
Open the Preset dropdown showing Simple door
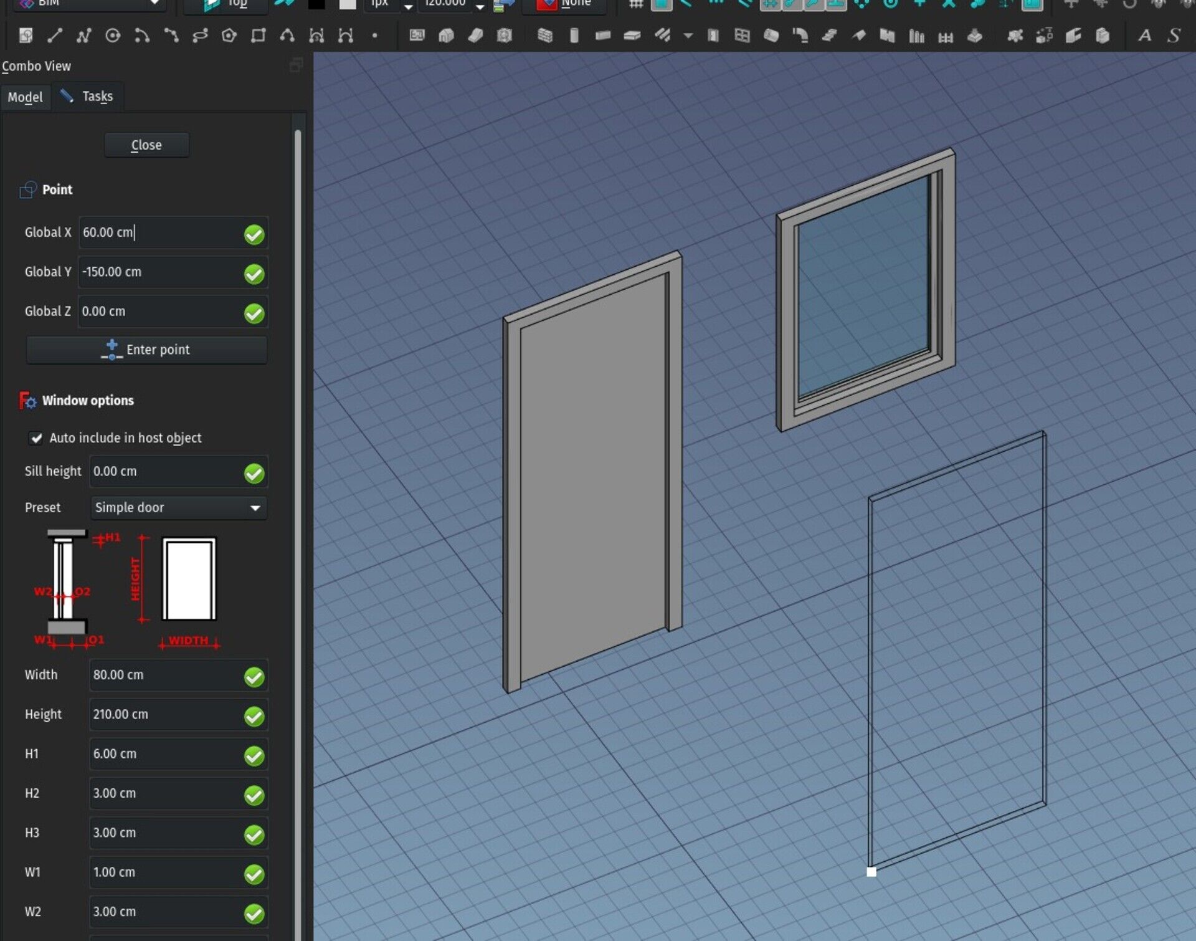(x=179, y=508)
